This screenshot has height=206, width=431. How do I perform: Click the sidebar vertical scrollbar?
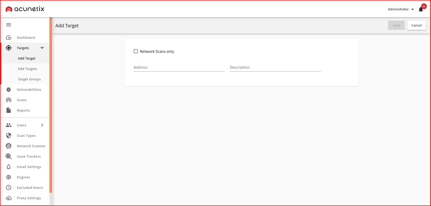51,105
